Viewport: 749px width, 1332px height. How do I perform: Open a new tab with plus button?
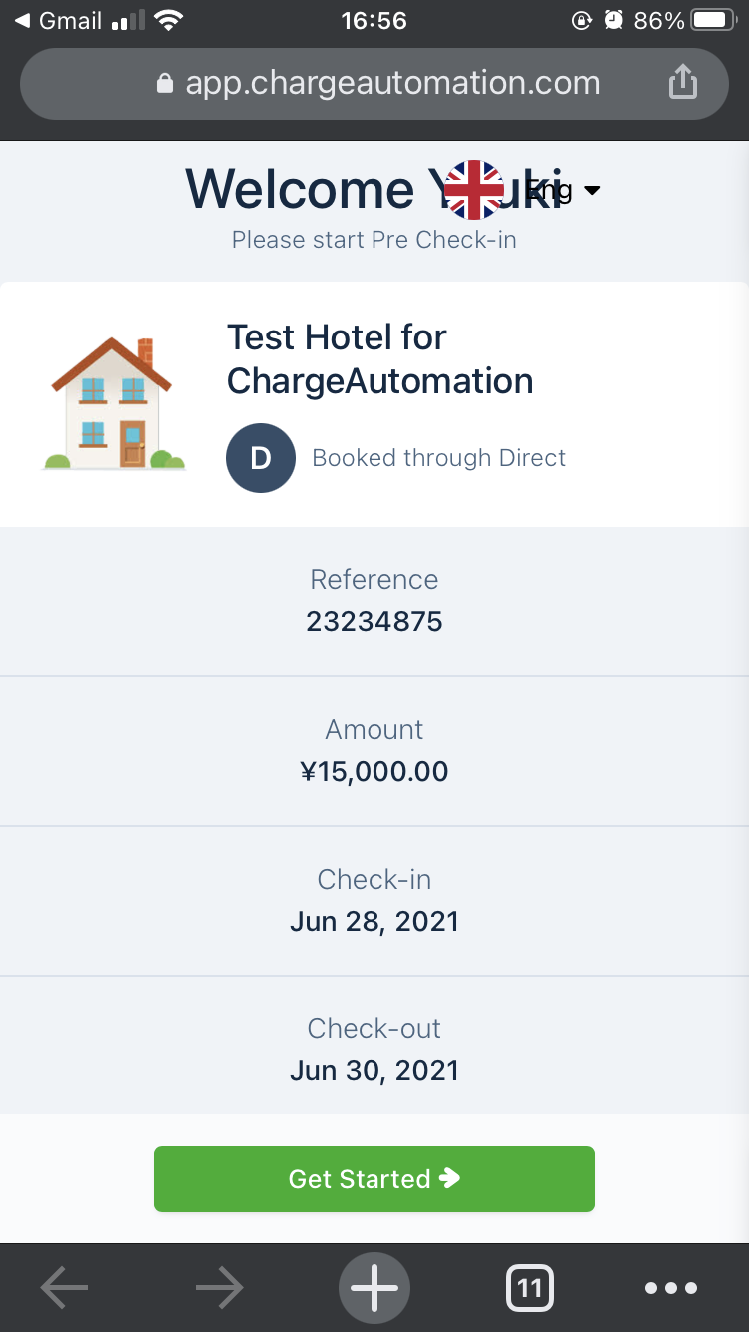click(374, 1289)
